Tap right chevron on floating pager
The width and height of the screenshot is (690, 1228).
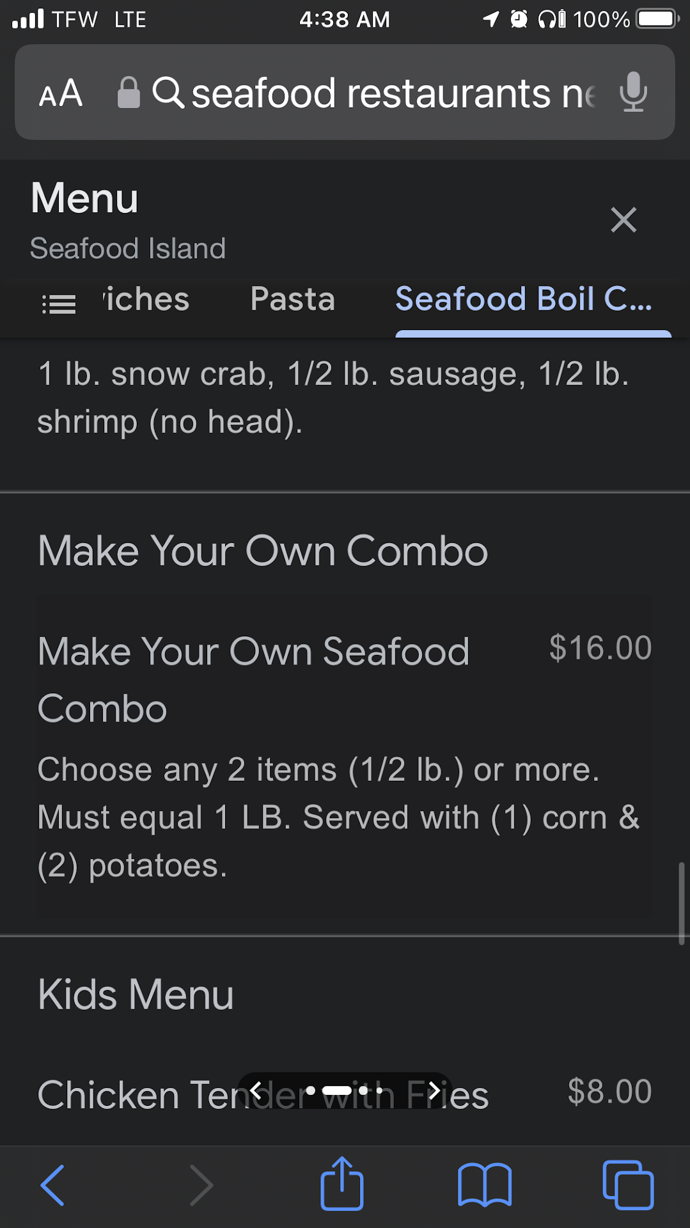point(434,1090)
